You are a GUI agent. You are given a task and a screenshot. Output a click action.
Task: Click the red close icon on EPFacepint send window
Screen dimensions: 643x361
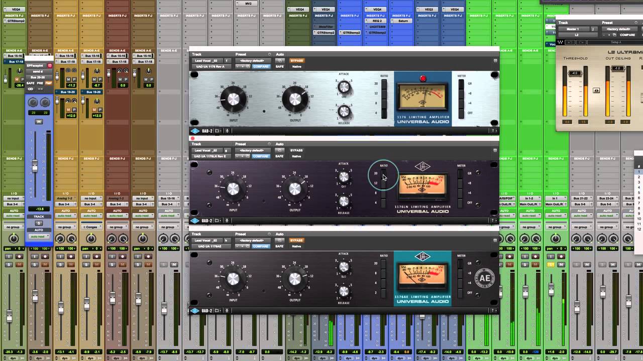[x=50, y=66]
